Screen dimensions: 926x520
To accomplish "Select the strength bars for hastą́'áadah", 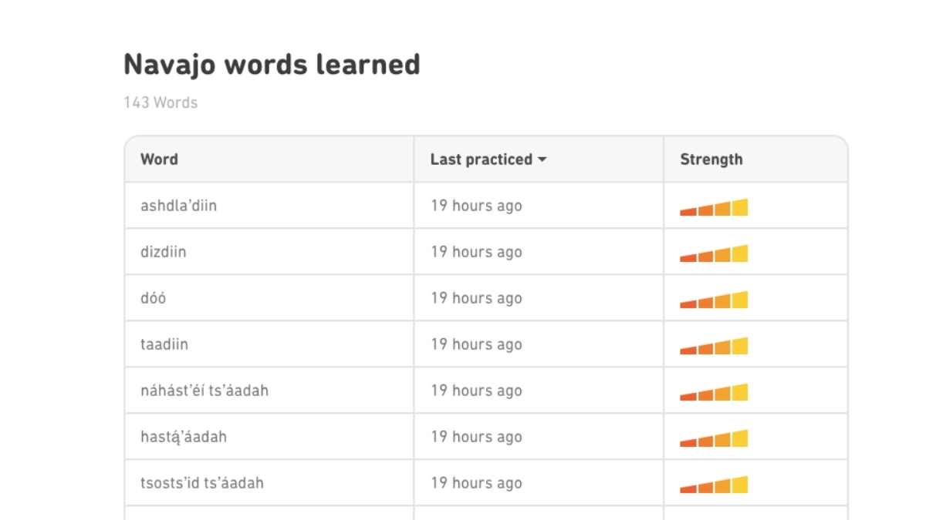I will click(714, 437).
